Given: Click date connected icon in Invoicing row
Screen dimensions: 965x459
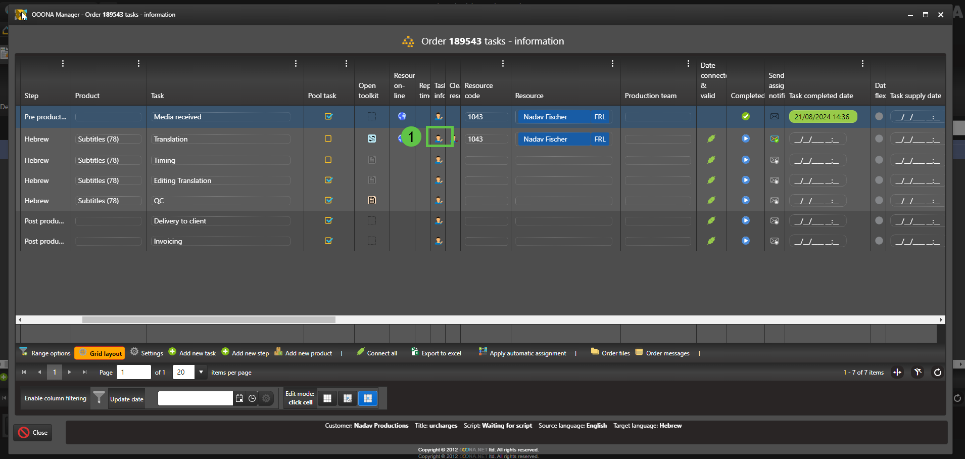Looking at the screenshot, I should [711, 241].
